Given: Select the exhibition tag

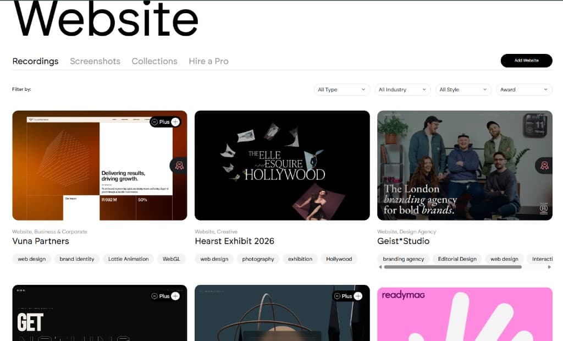Looking at the screenshot, I should point(300,258).
